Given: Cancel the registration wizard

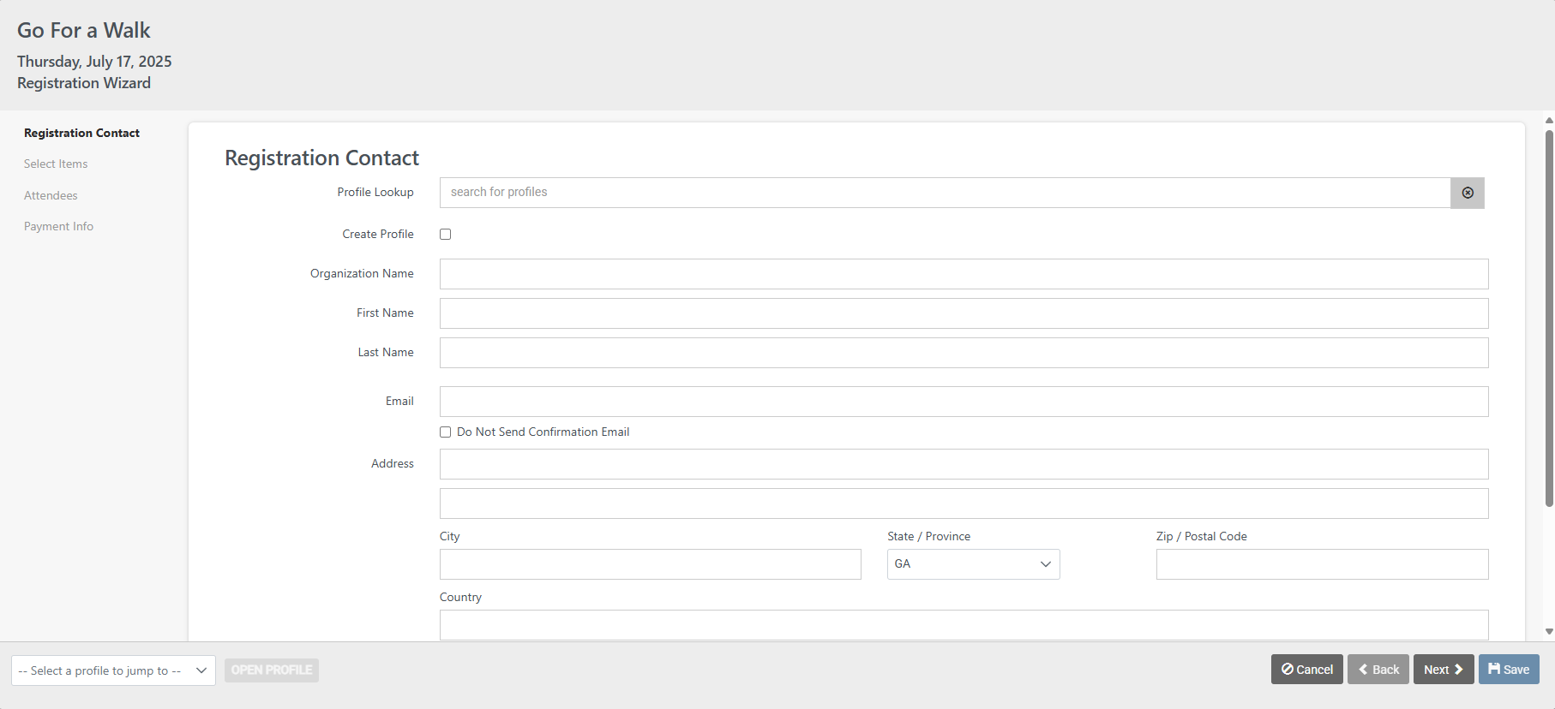Looking at the screenshot, I should (x=1307, y=670).
